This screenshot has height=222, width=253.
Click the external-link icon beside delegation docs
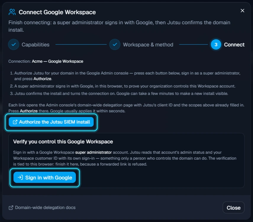point(11,208)
